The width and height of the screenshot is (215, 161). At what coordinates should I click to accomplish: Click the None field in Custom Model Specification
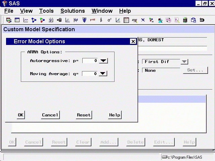(x=161, y=70)
